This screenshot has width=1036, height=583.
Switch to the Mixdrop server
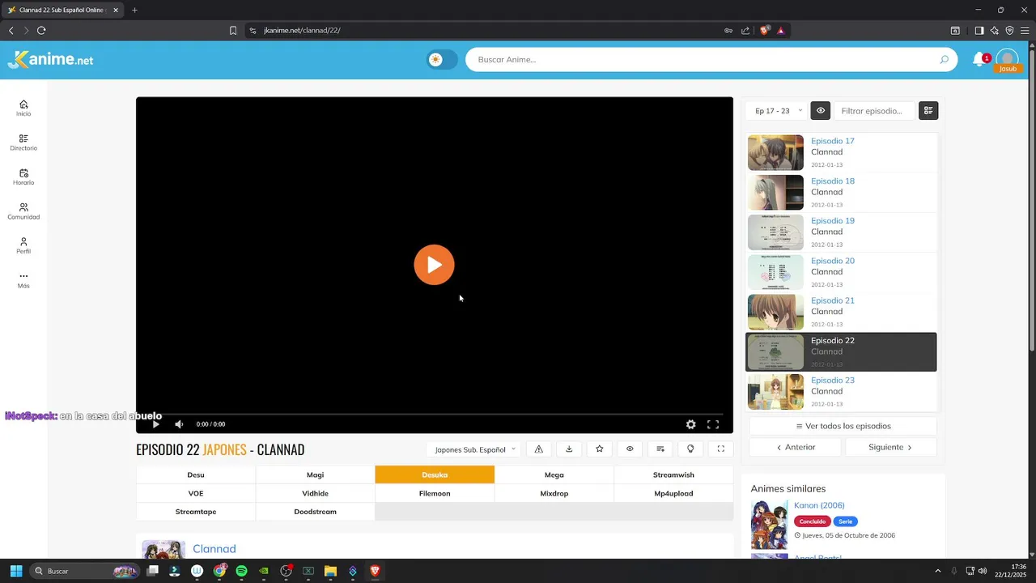point(554,493)
